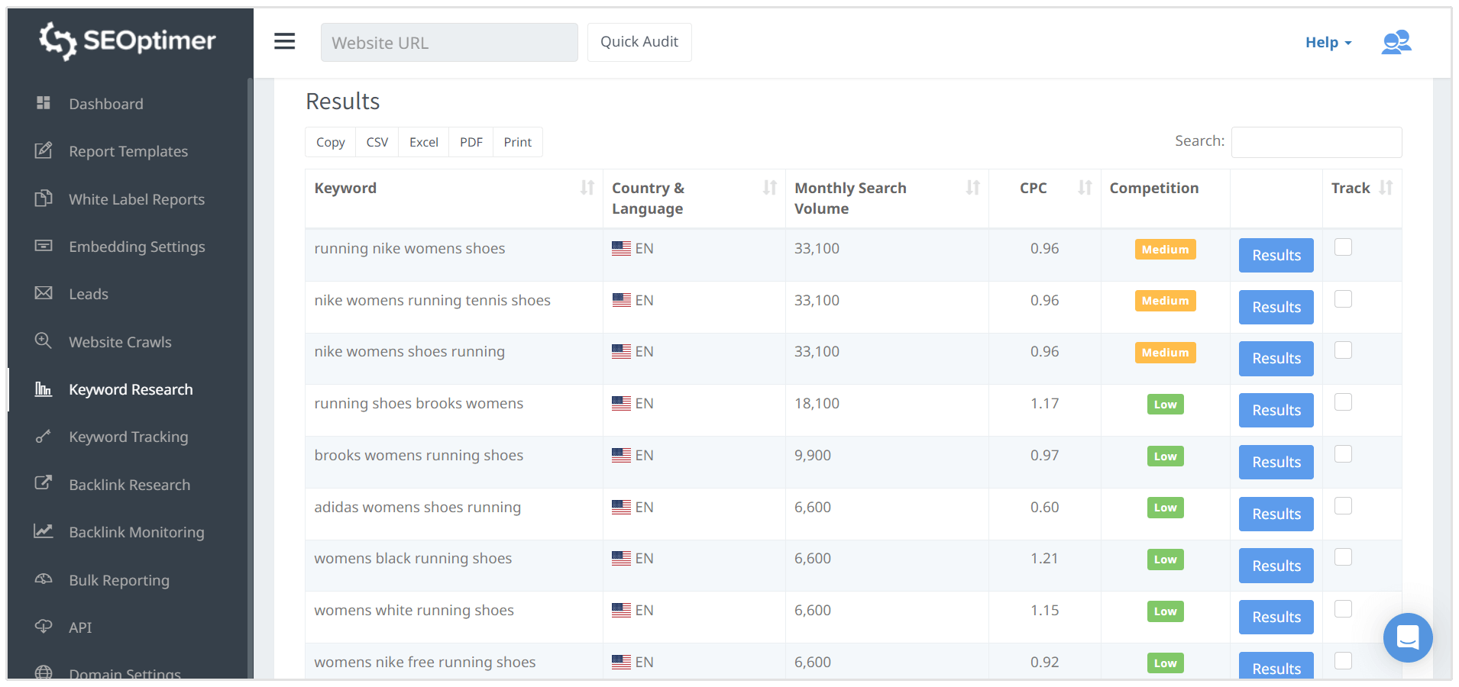1459x687 pixels.
Task: Expand the Help dropdown menu
Action: (1328, 43)
